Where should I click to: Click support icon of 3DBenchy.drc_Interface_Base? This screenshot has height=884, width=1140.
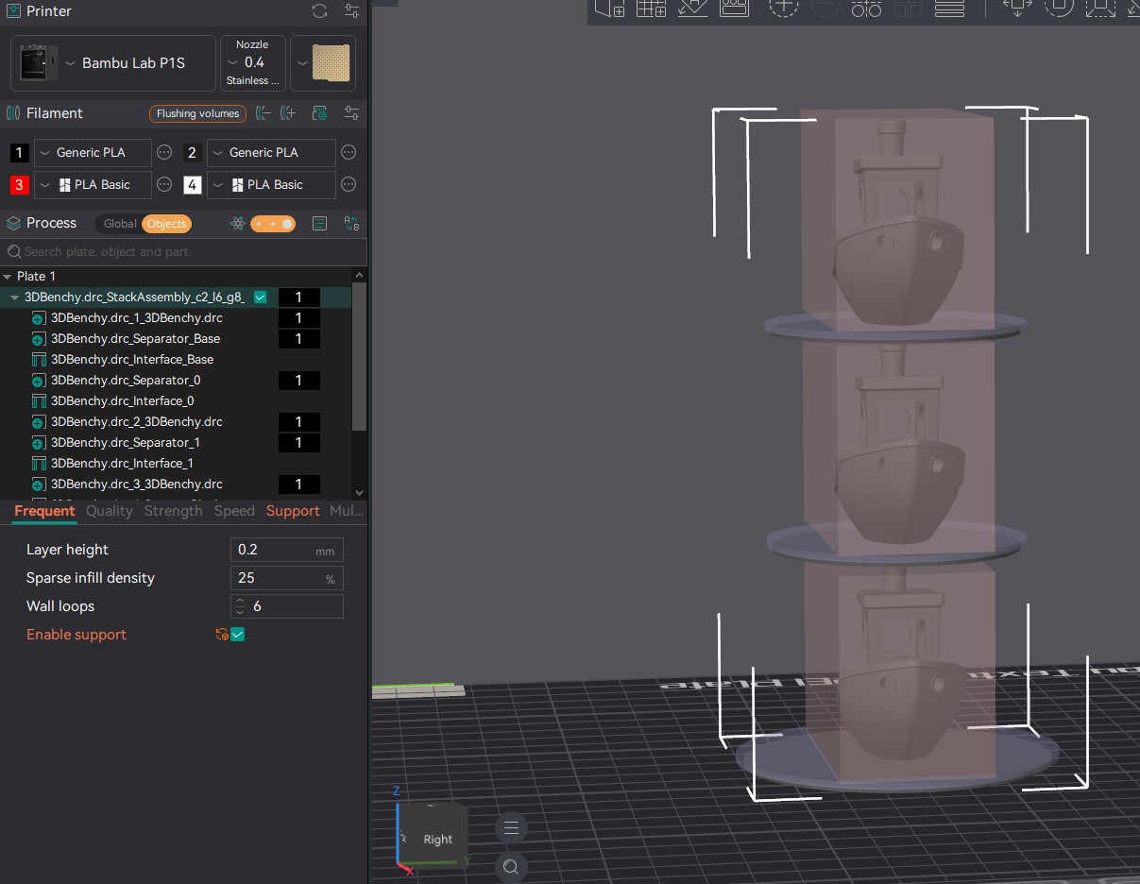(x=39, y=360)
